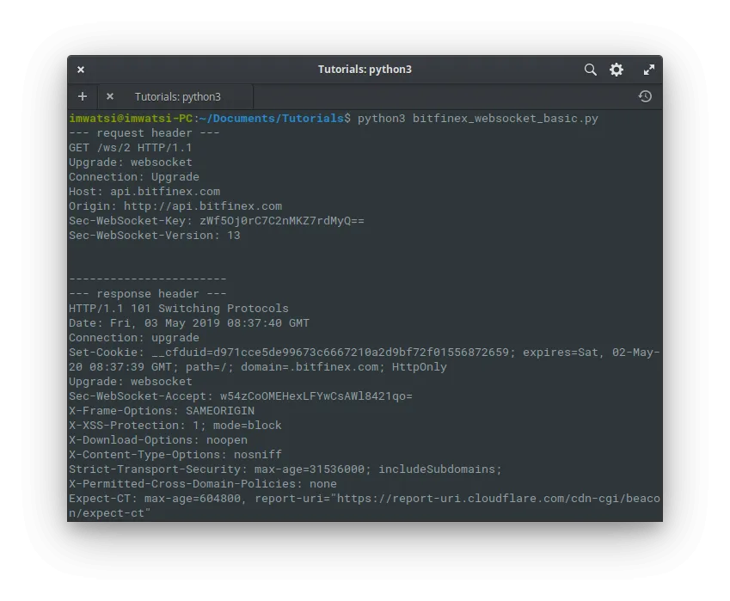This screenshot has width=730, height=601.
Task: Toggle fullscreen with the arrows icon
Action: click(649, 70)
